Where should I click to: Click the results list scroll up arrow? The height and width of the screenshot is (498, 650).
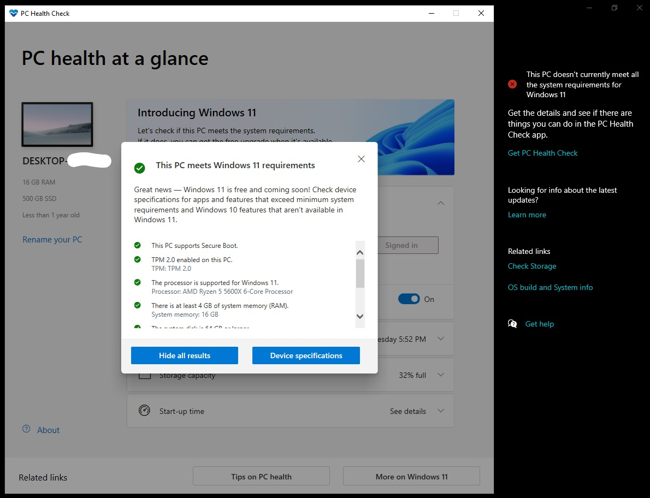pos(360,252)
